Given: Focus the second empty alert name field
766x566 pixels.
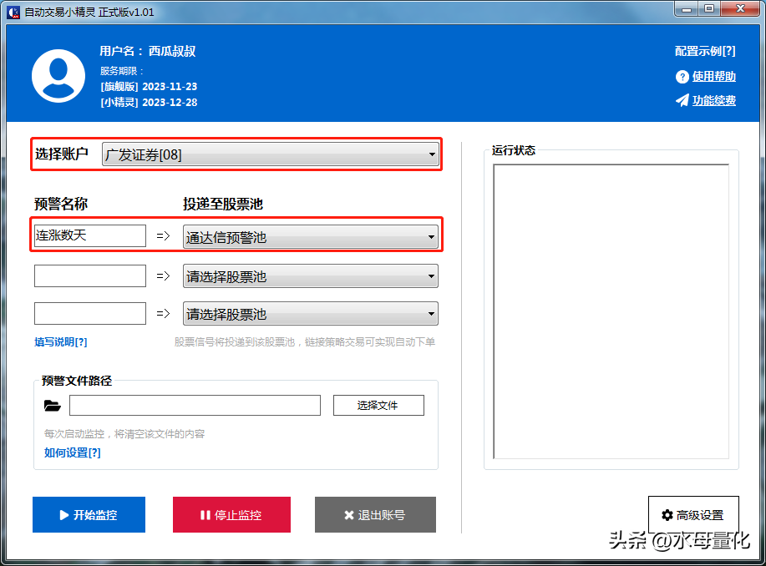Looking at the screenshot, I should (89, 276).
